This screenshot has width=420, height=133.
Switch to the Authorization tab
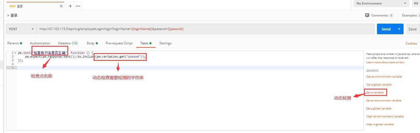[x=40, y=43]
